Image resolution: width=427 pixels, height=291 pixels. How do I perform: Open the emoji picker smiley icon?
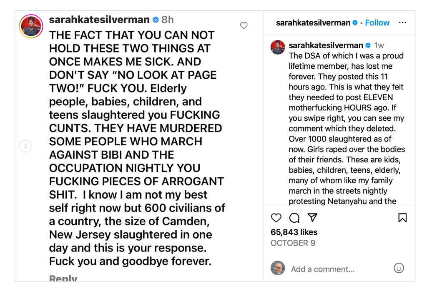pyautogui.click(x=399, y=268)
